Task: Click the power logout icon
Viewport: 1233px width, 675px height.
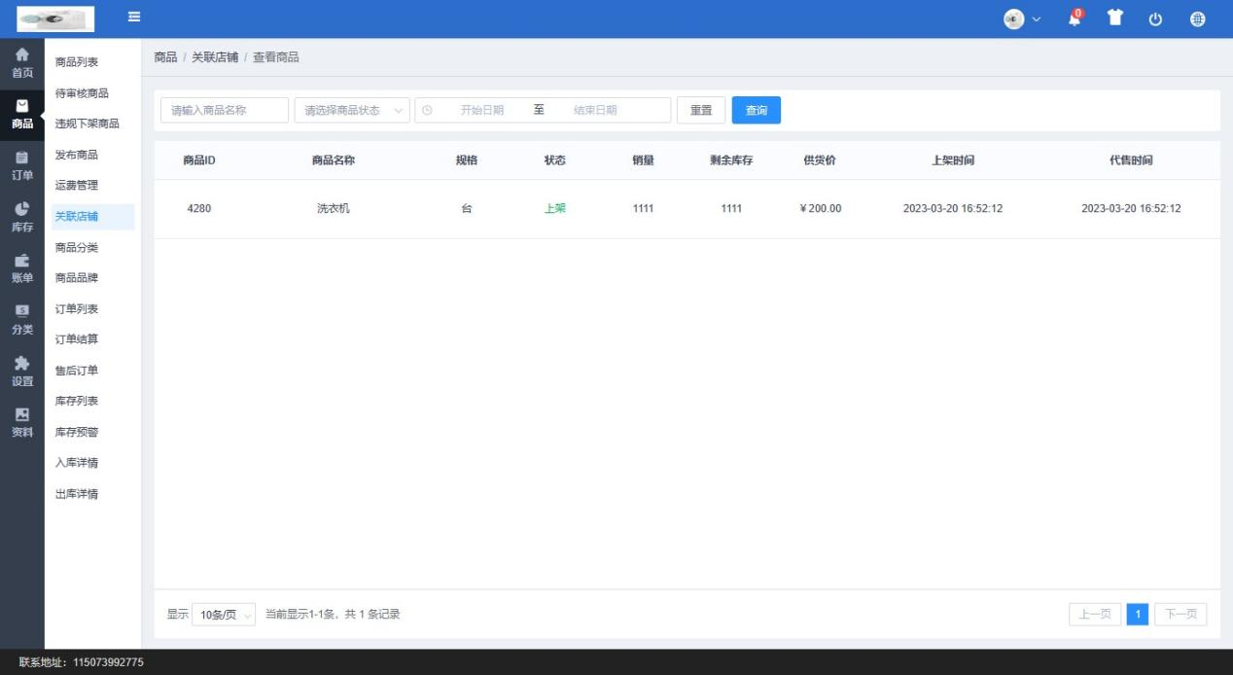Action: pyautogui.click(x=1155, y=19)
